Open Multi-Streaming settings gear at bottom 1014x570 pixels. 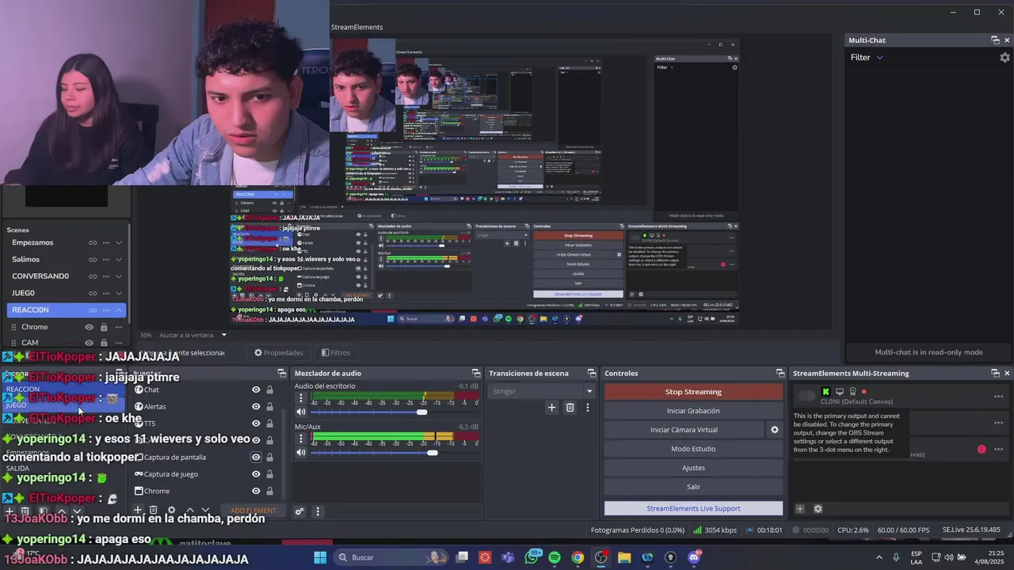(818, 509)
